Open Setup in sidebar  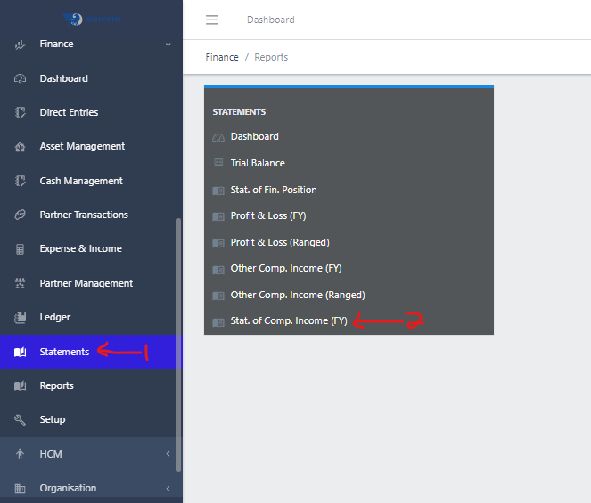(x=53, y=419)
